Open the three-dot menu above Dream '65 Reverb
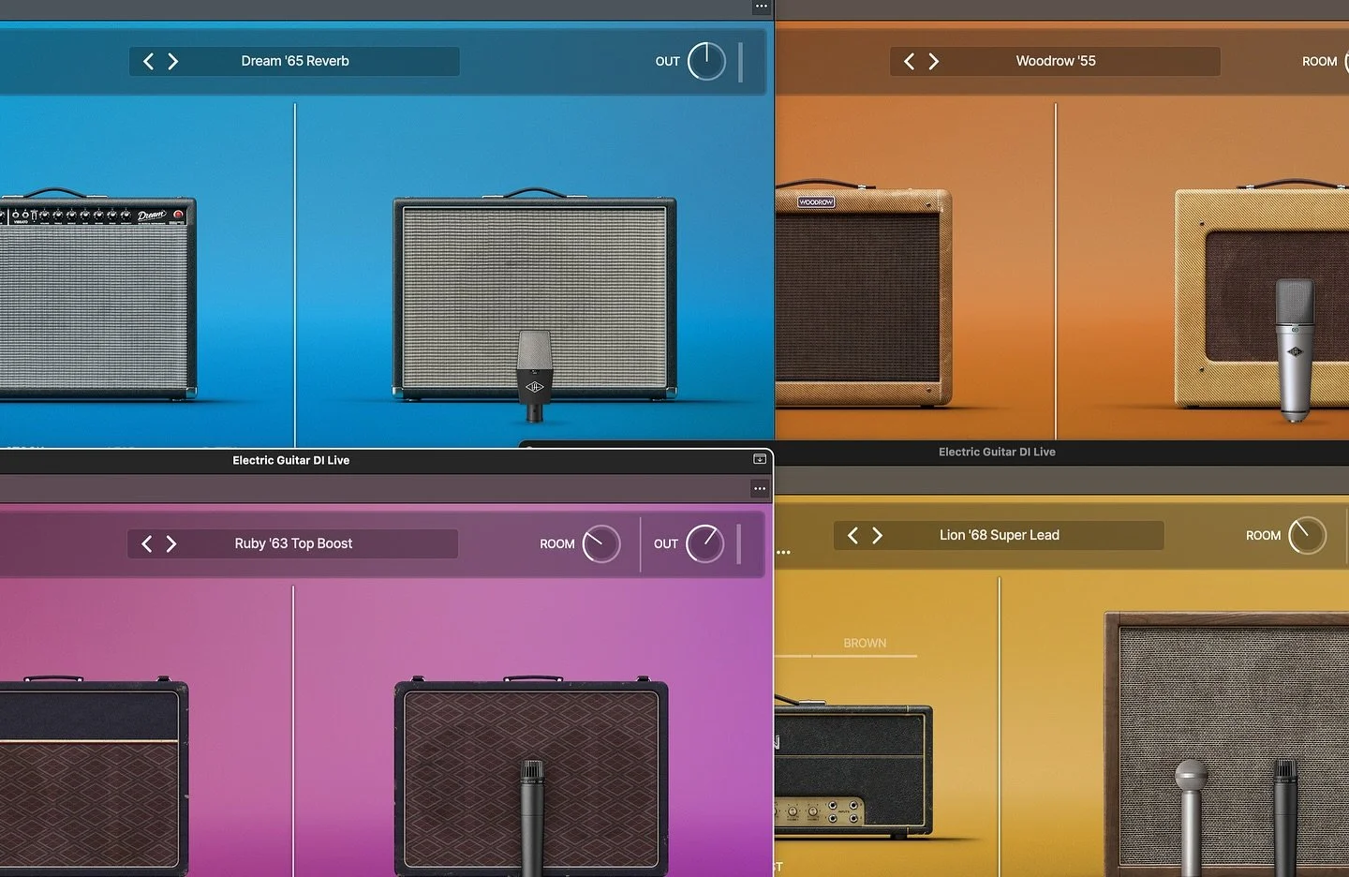 coord(761,7)
